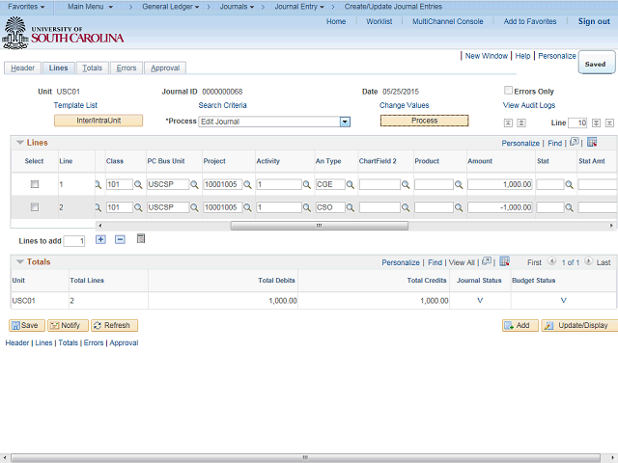Open the Journals breadcrumb menu
The height and width of the screenshot is (463, 618).
click(237, 7)
